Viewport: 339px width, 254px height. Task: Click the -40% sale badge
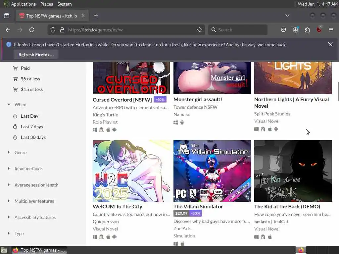(x=160, y=100)
